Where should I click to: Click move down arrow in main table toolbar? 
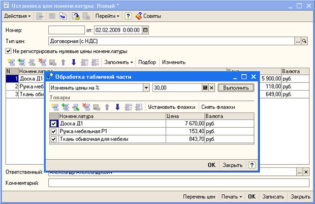[74, 63]
